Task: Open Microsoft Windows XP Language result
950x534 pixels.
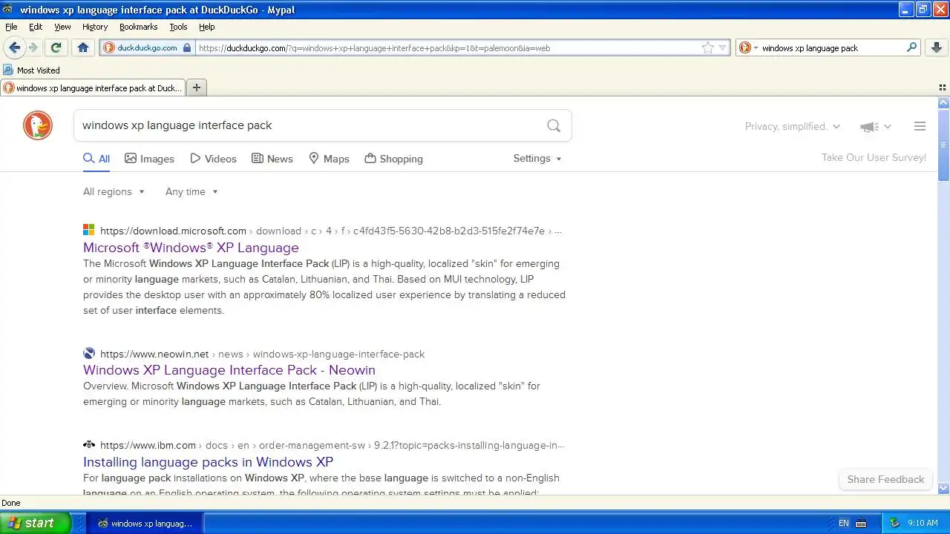Action: point(191,248)
